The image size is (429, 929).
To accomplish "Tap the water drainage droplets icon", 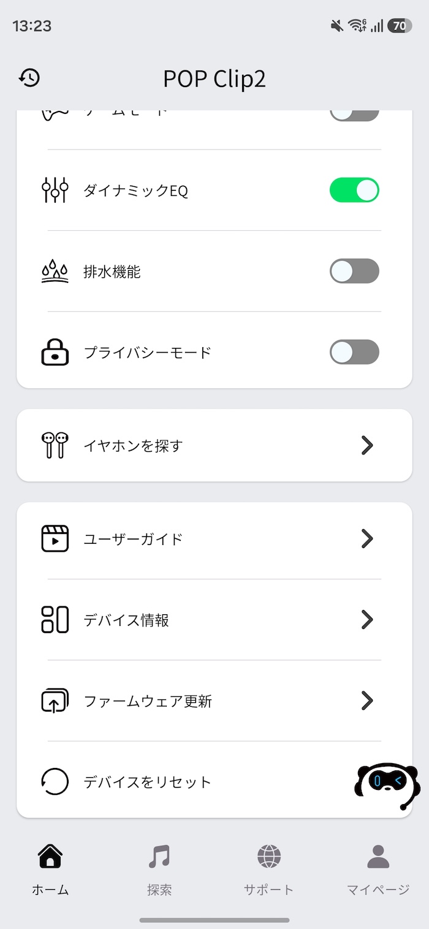I will [55, 271].
